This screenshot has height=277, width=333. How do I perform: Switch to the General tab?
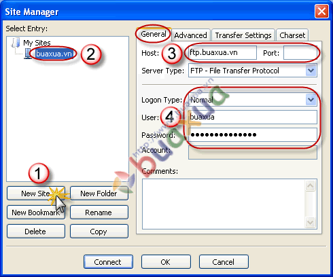click(x=154, y=35)
